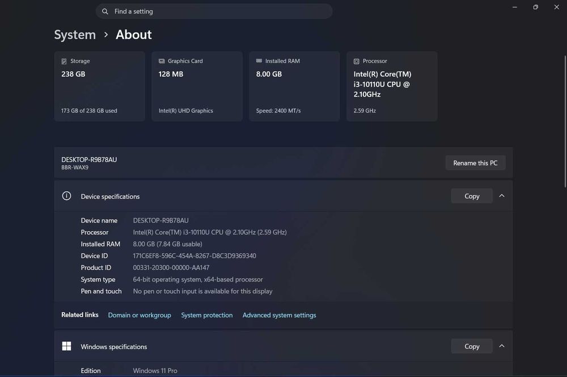
Task: Copy the Device specifications
Action: point(472,196)
